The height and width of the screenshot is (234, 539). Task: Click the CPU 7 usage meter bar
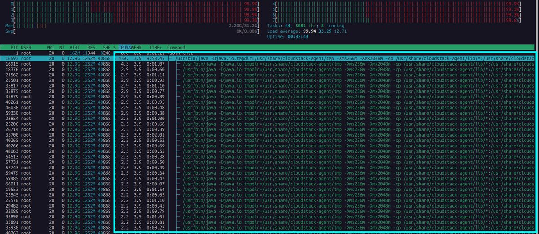tap(398, 20)
